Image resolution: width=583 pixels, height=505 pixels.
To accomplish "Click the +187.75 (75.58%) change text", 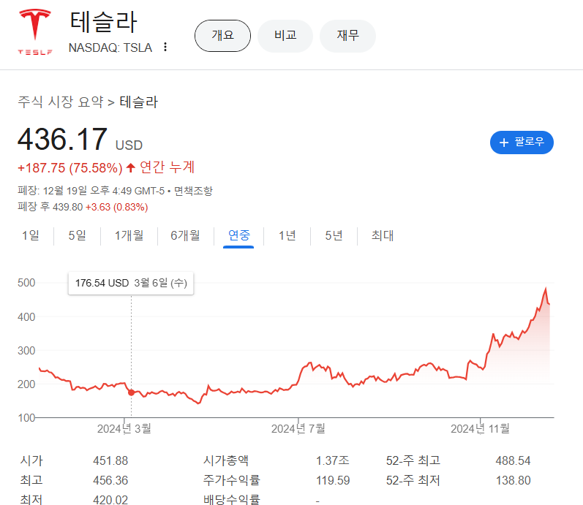I will click(70, 168).
